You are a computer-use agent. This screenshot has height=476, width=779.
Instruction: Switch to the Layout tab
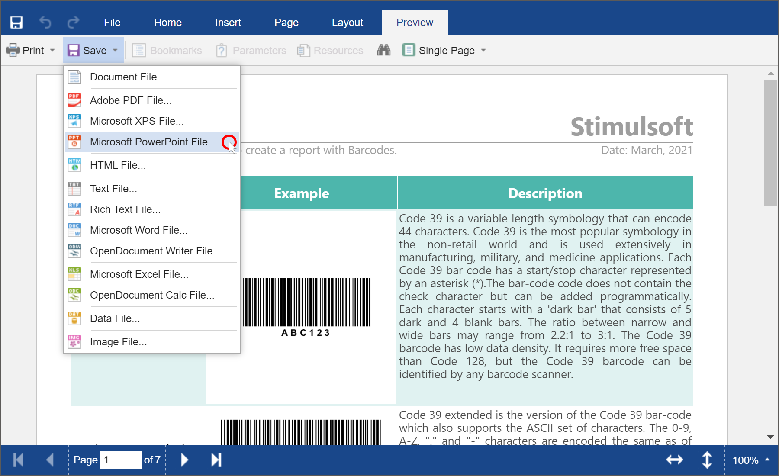[348, 23]
